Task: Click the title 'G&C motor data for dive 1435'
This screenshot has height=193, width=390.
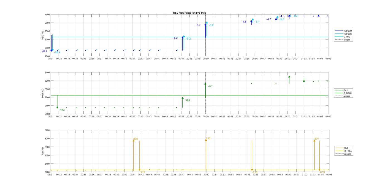Action: [189, 13]
